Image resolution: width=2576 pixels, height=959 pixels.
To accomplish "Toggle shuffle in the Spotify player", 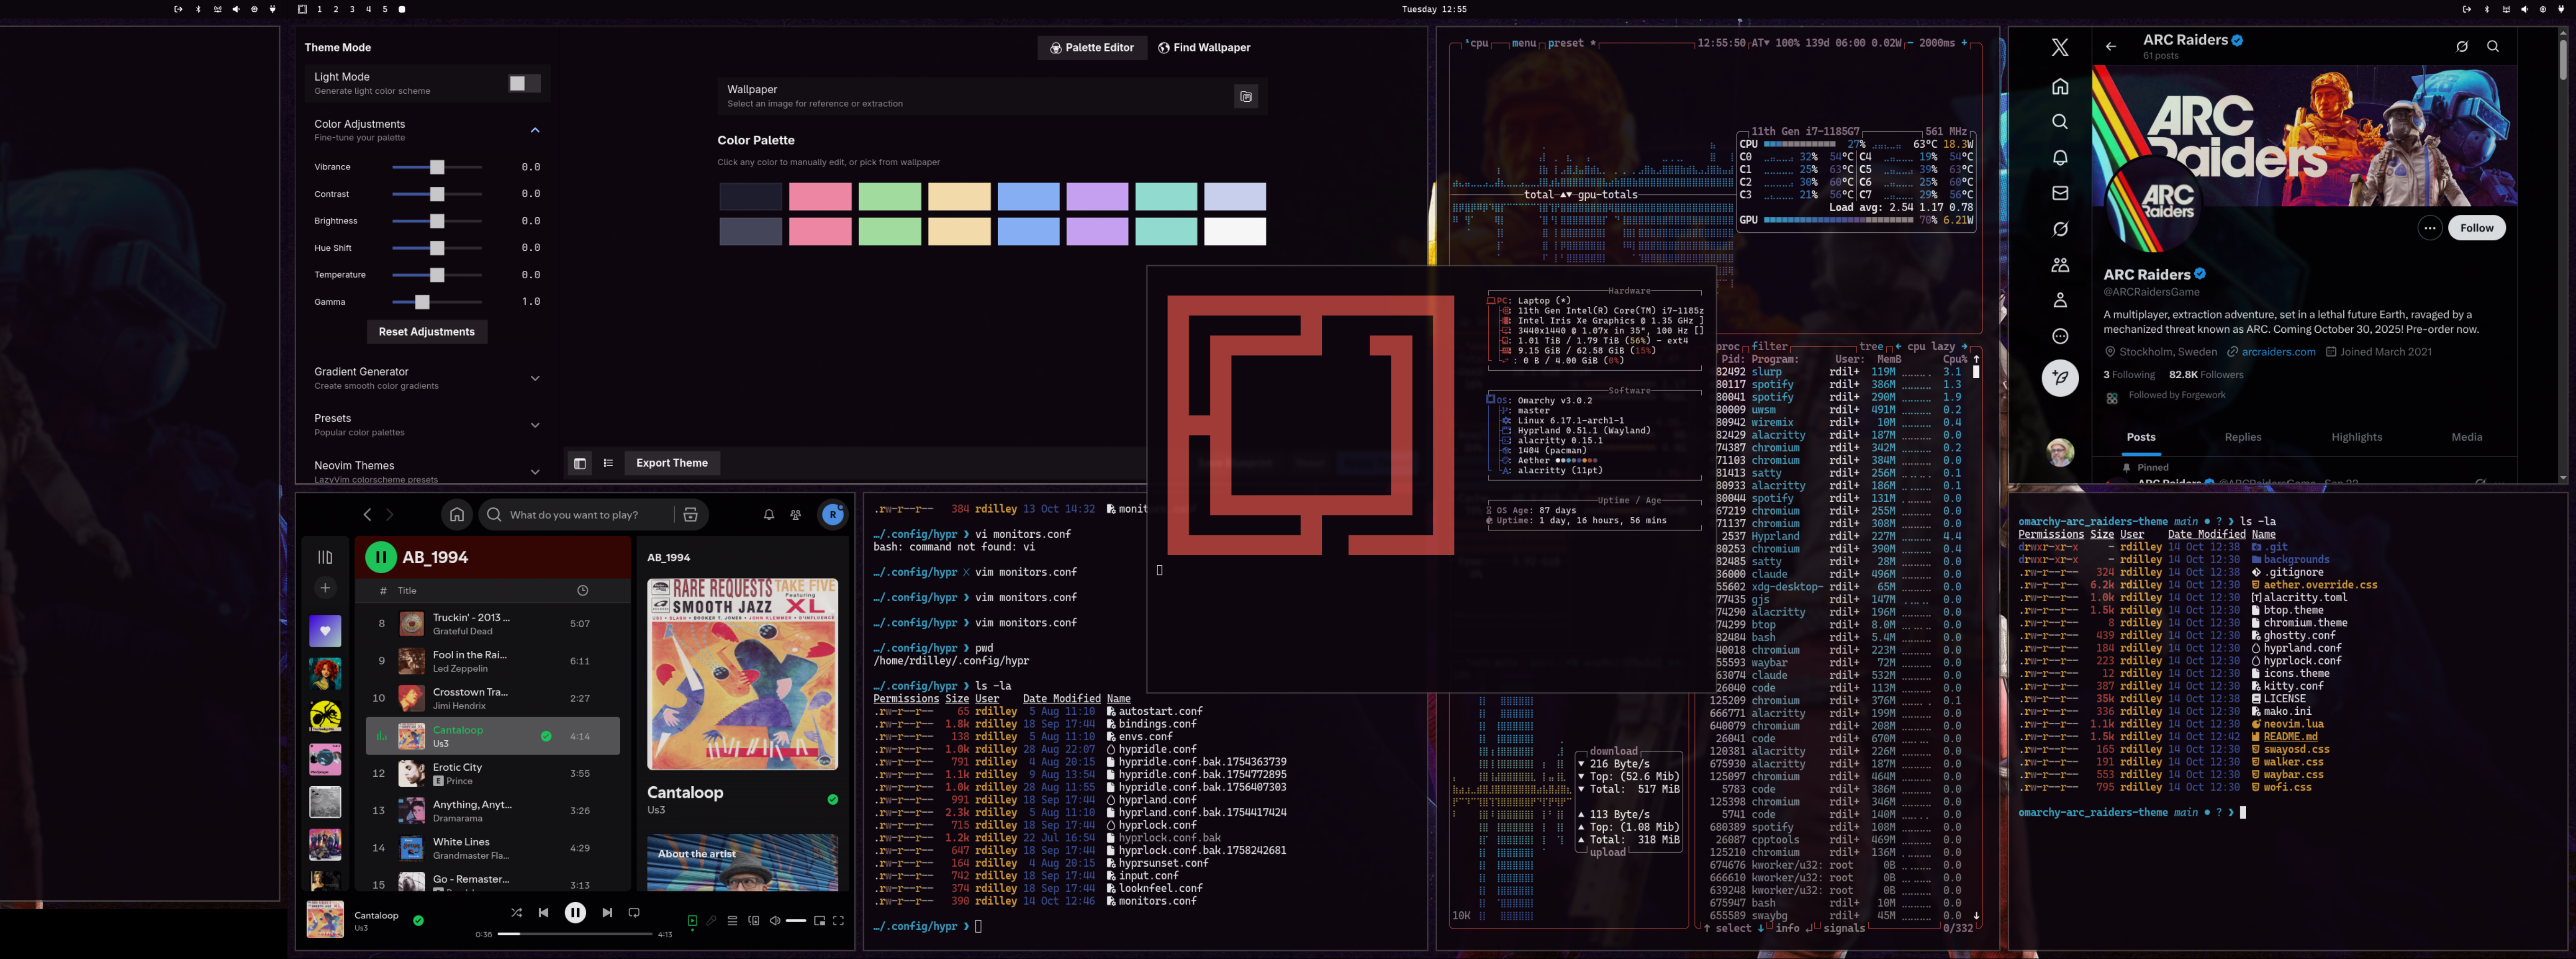I will click(x=516, y=912).
